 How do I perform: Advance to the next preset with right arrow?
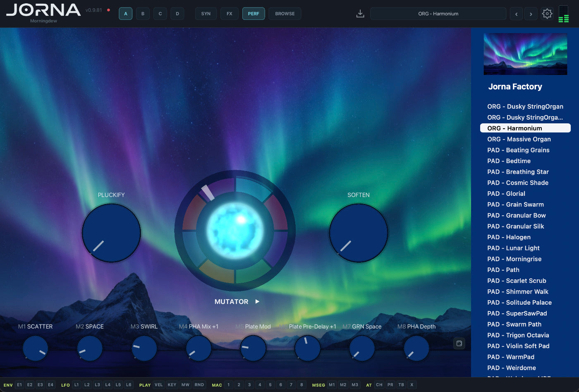pos(531,14)
